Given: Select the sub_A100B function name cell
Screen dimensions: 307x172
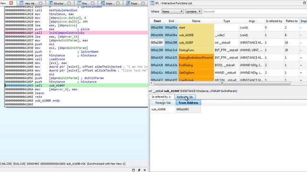Looking at the screenshot, I should pos(196,35).
